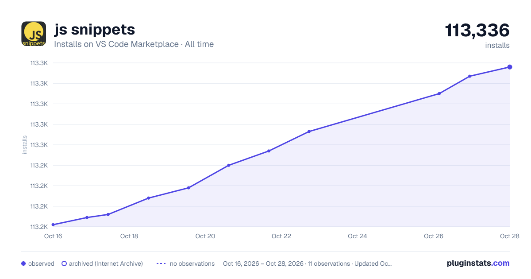Click the 'installs' y-axis title
This screenshot has width=531, height=279.
point(25,145)
